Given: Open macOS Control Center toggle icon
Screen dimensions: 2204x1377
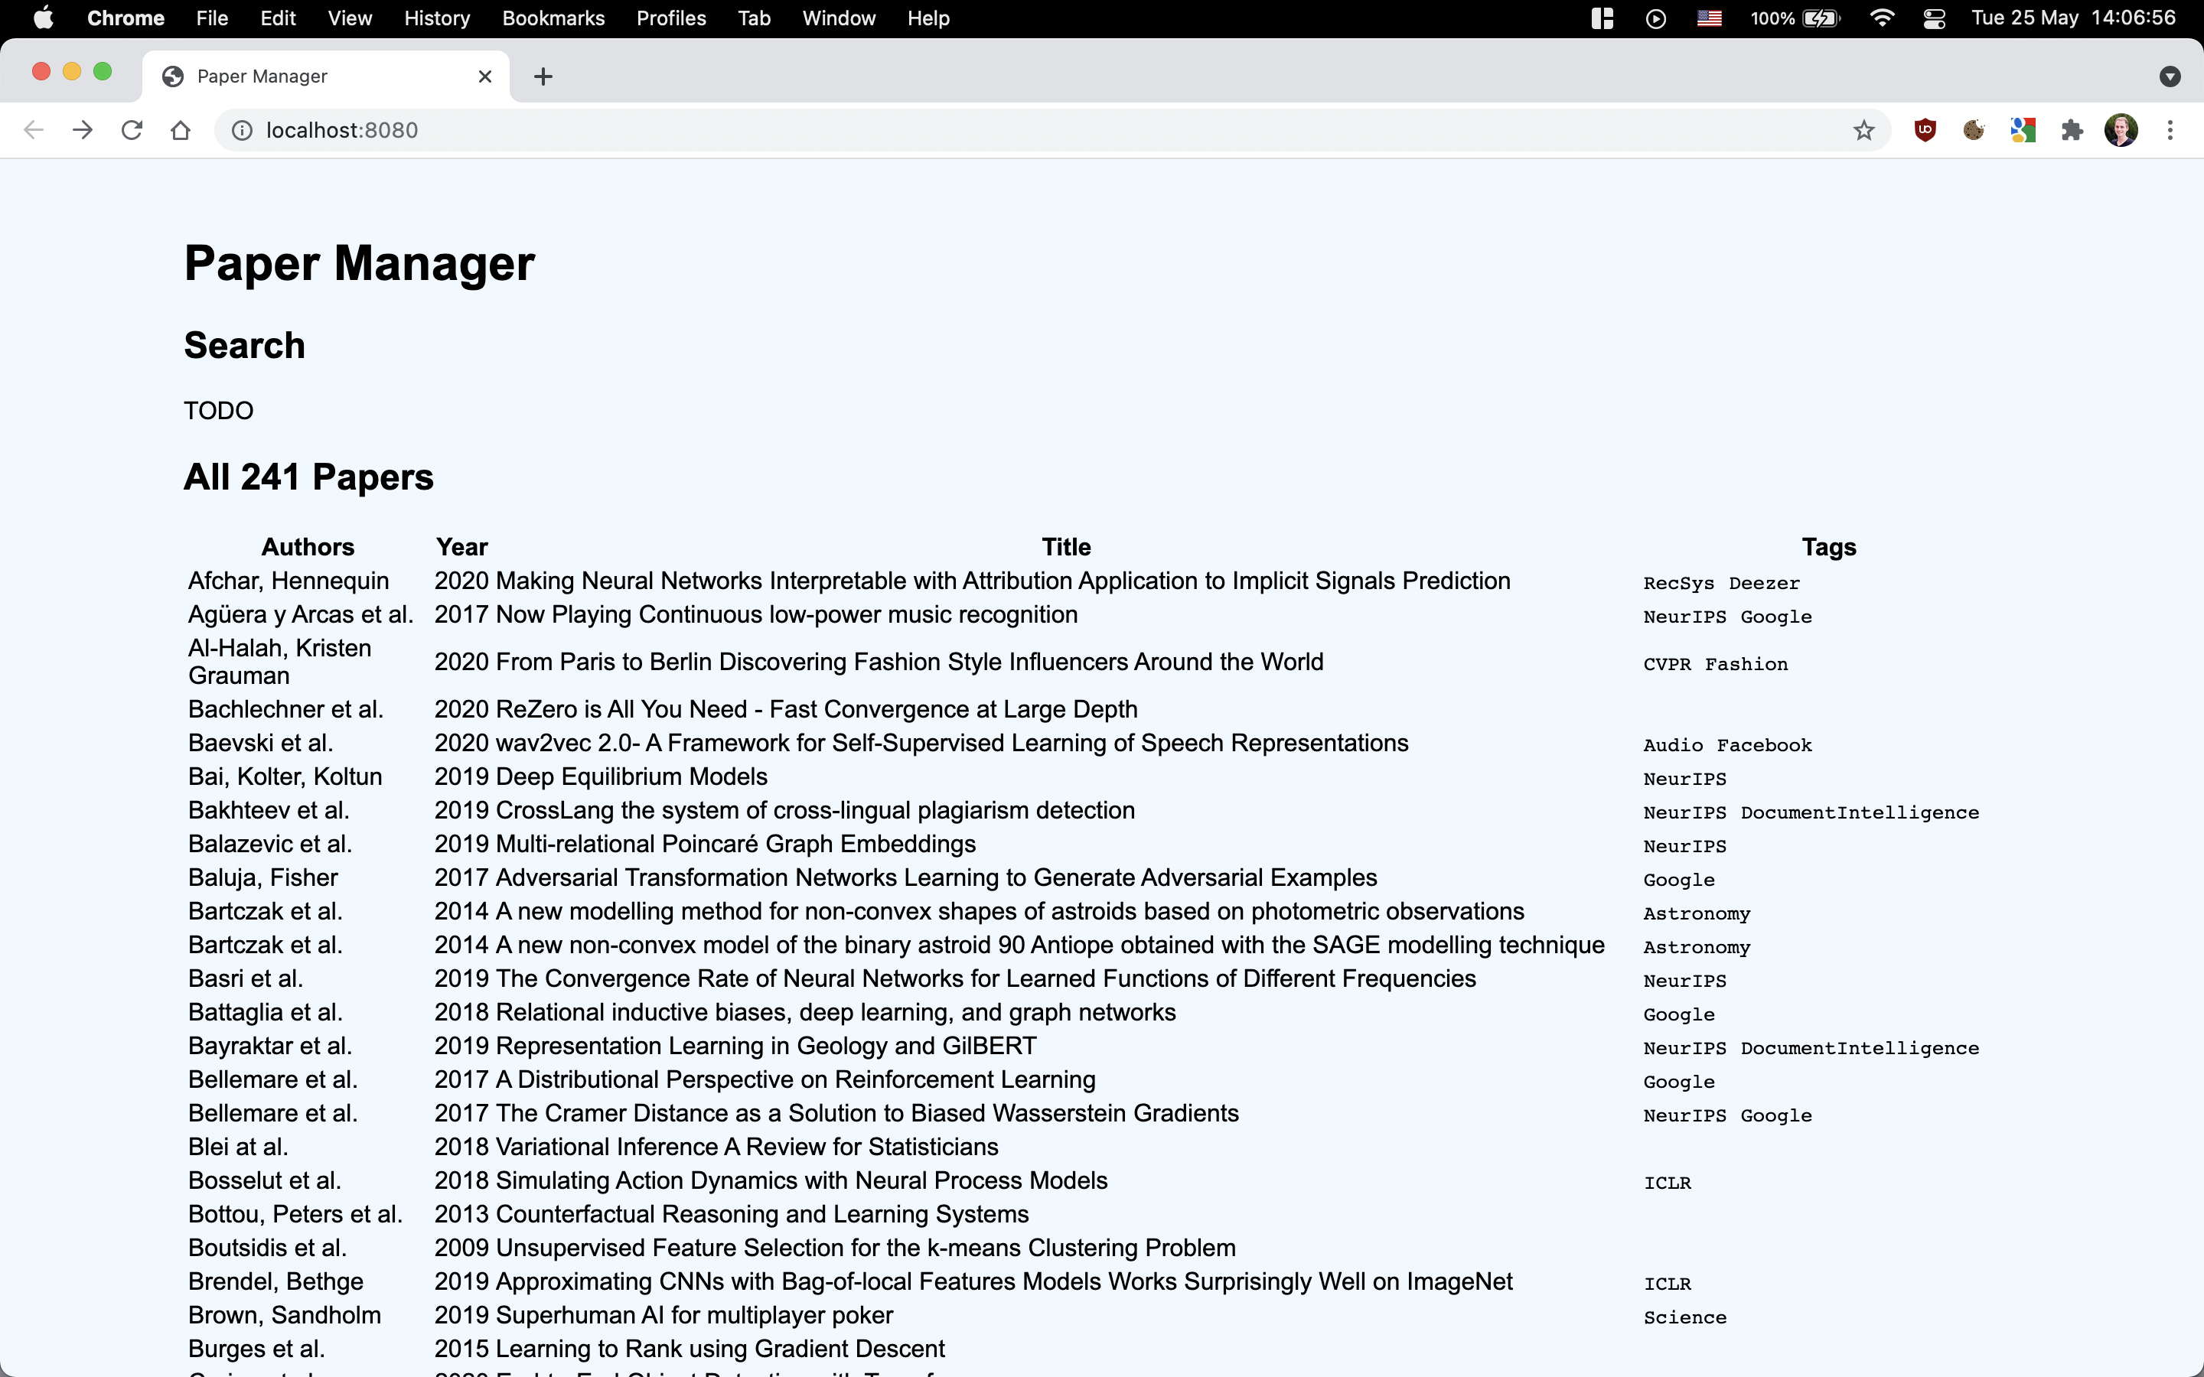Looking at the screenshot, I should tap(1935, 18).
